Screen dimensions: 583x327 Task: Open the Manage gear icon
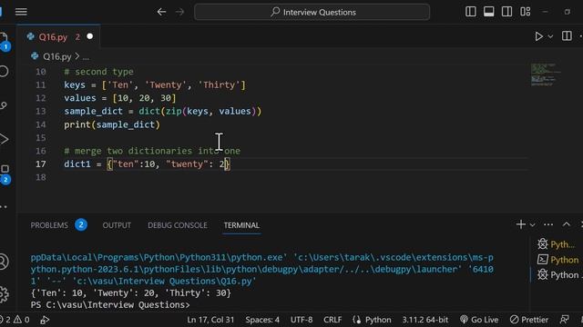point(4,294)
